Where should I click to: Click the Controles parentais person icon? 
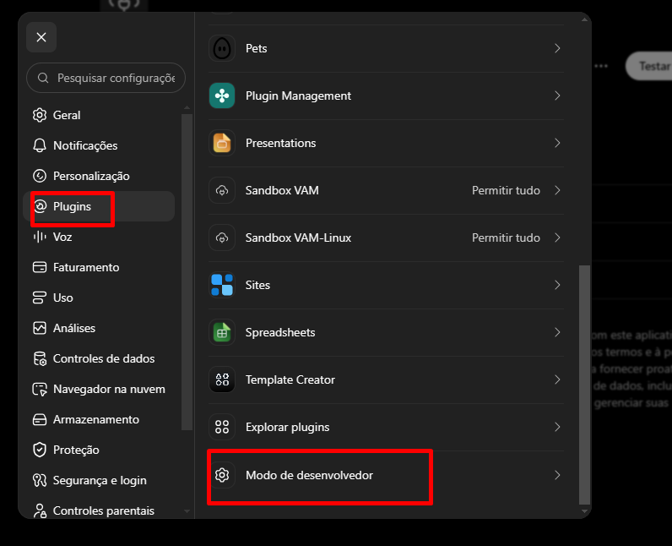40,511
